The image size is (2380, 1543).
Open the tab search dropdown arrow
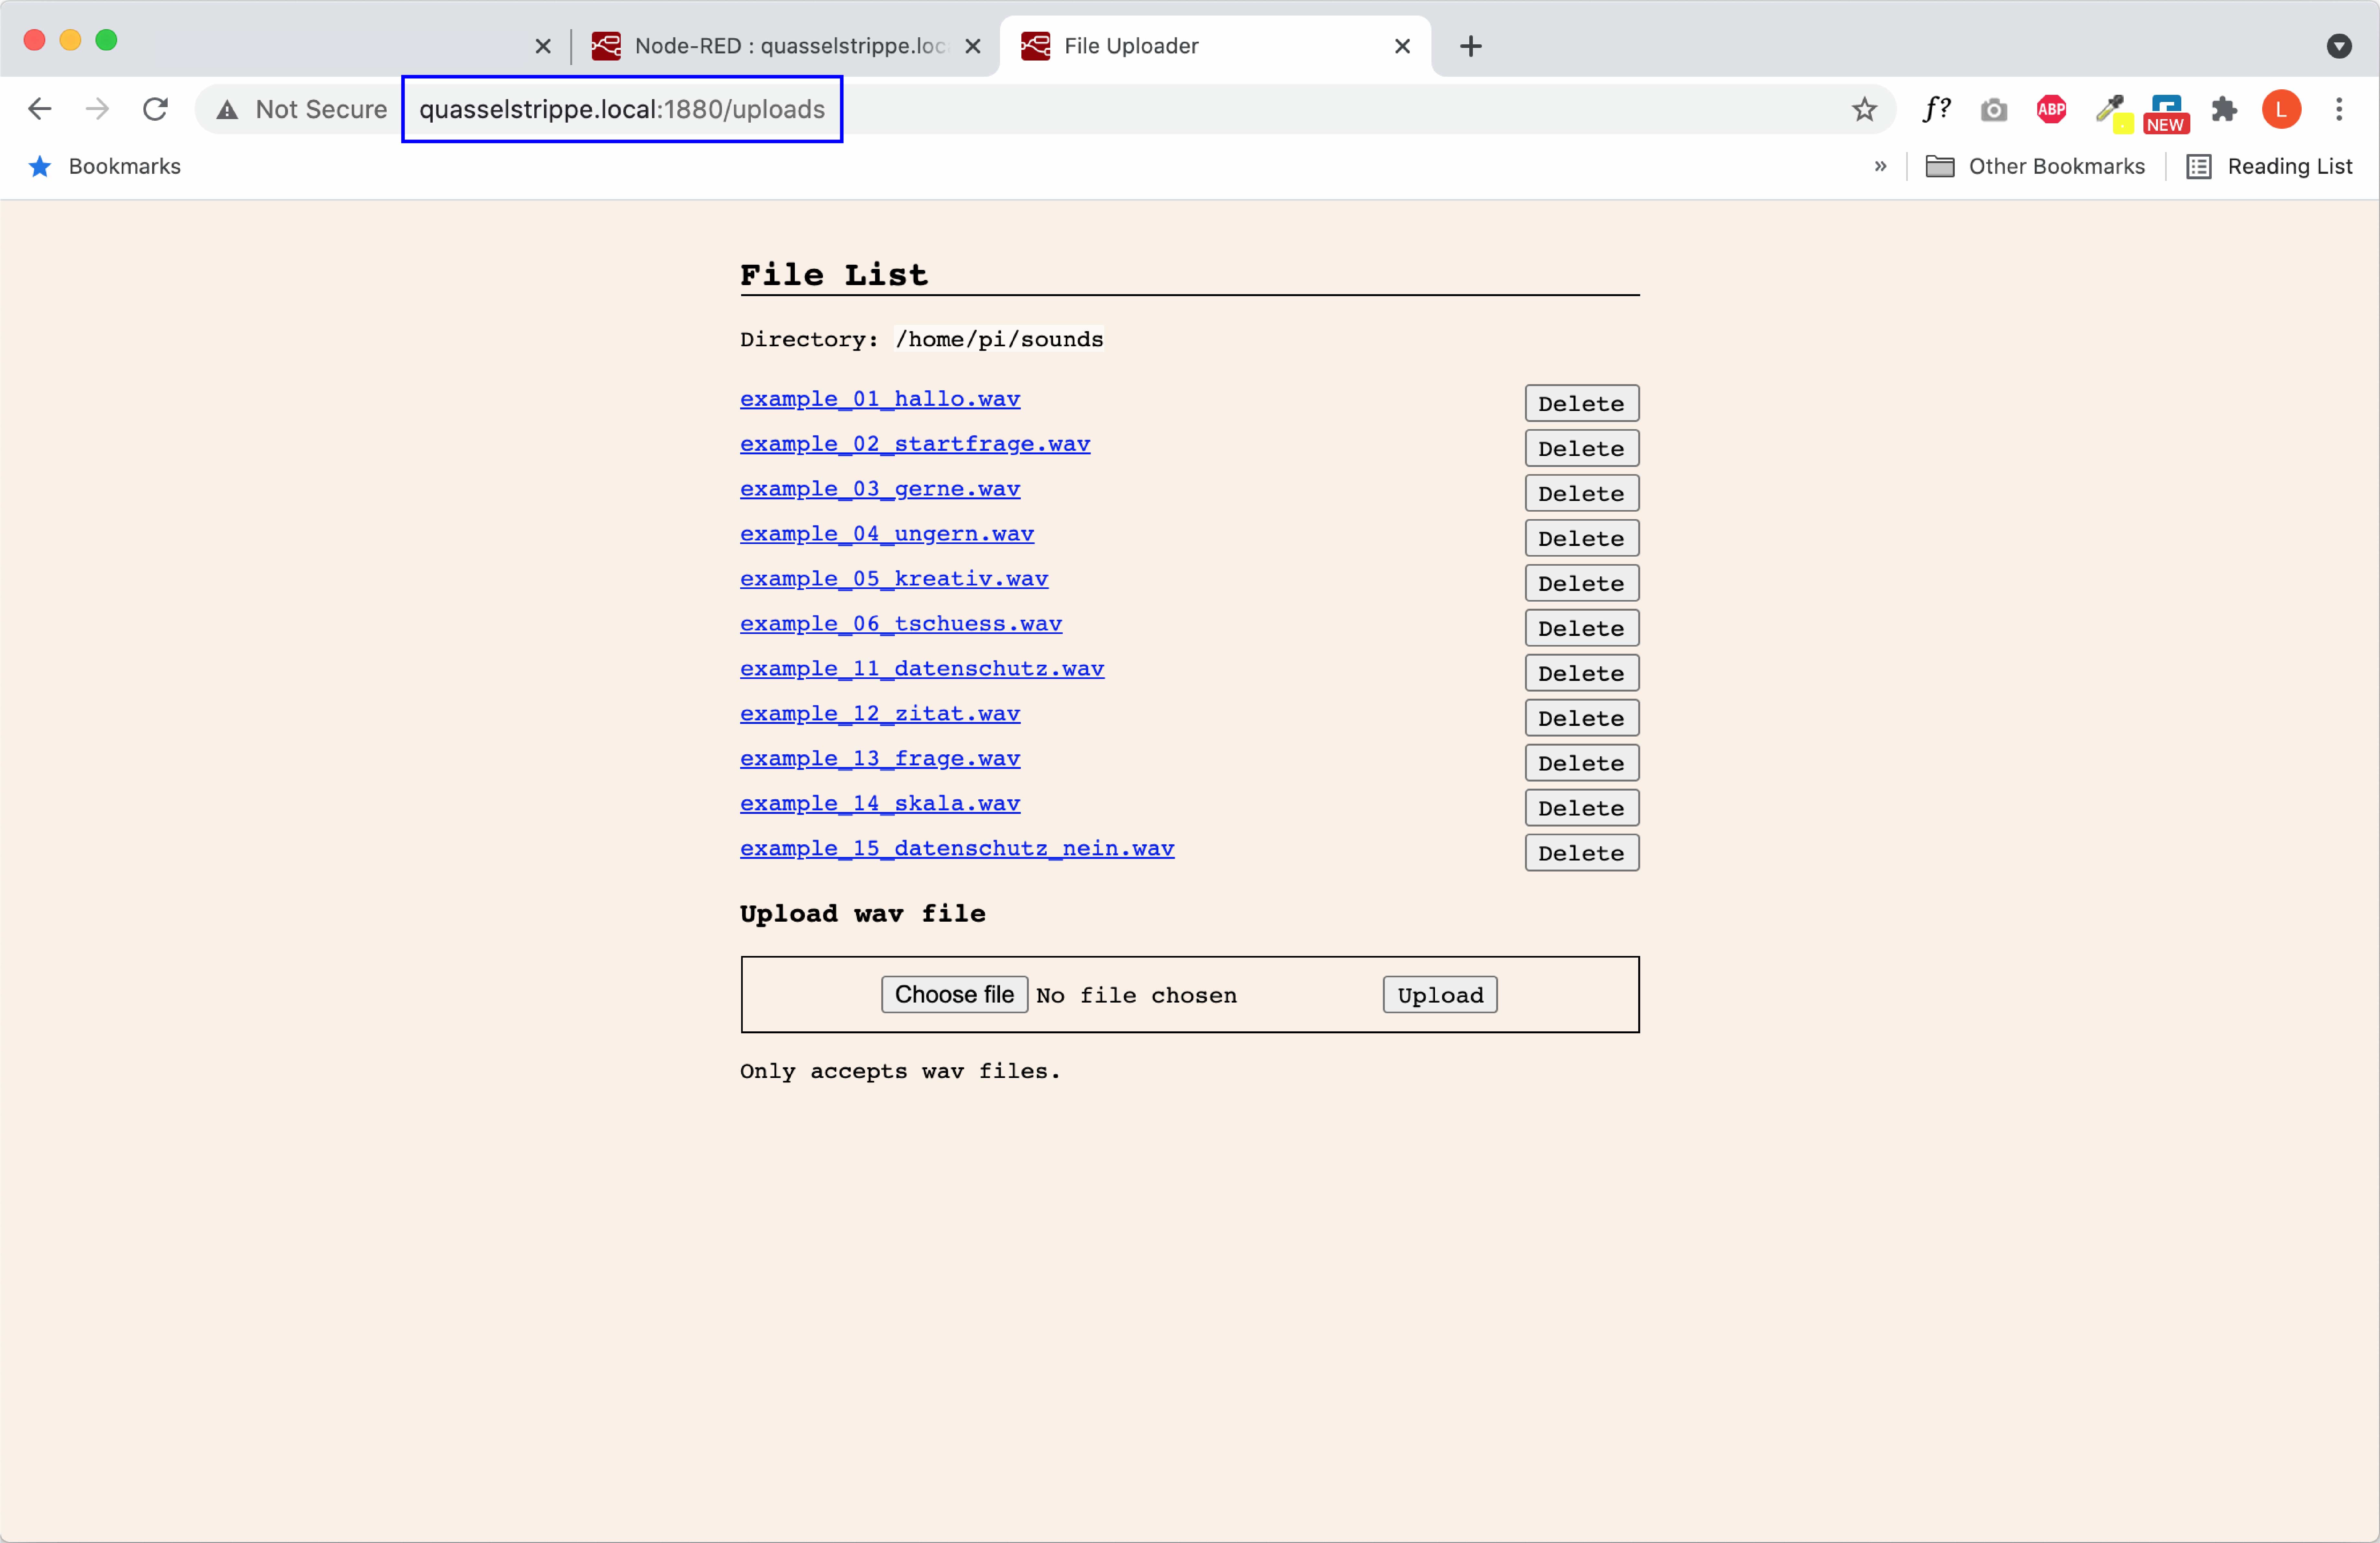(2339, 46)
